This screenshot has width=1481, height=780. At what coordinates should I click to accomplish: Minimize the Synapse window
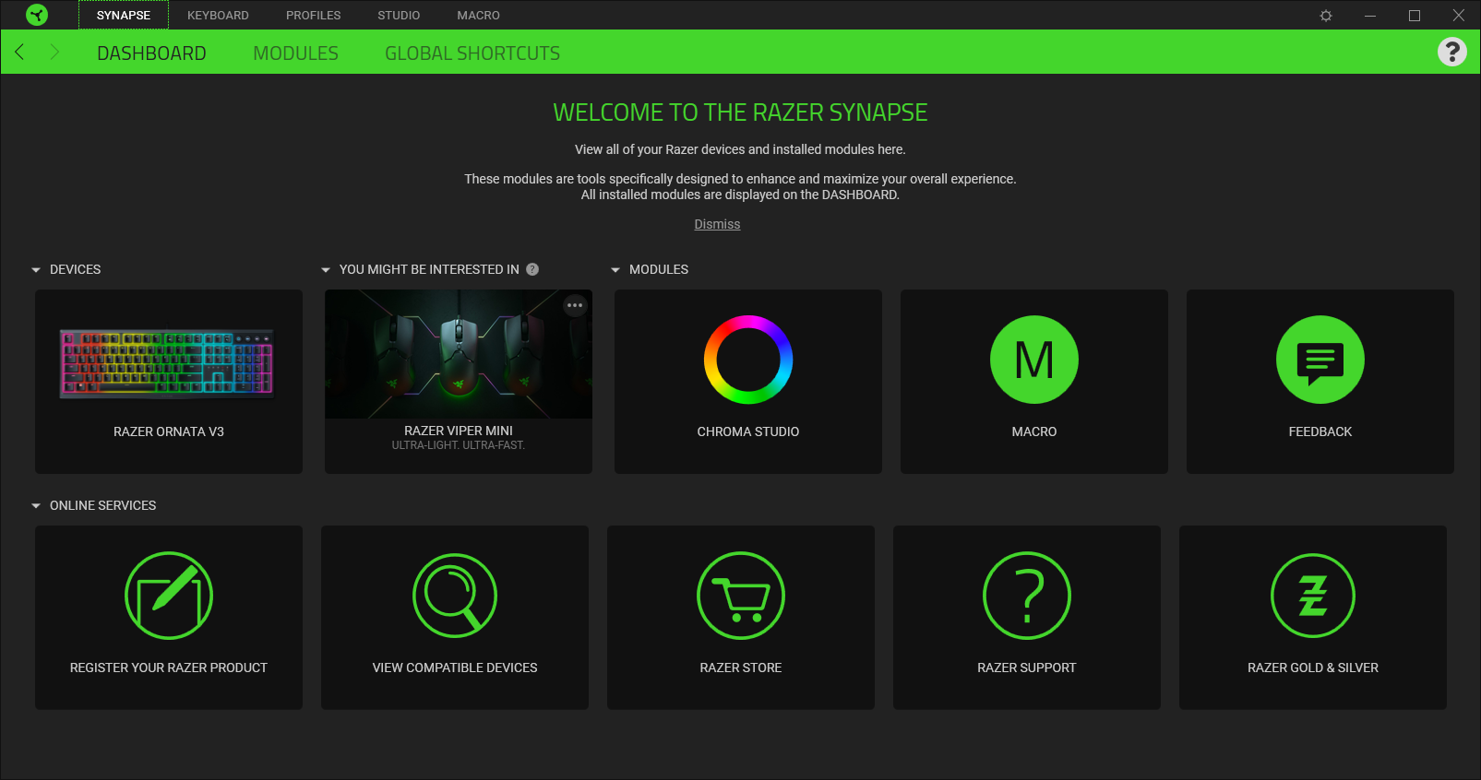1370,16
